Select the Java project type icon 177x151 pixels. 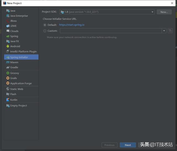tap(8, 11)
